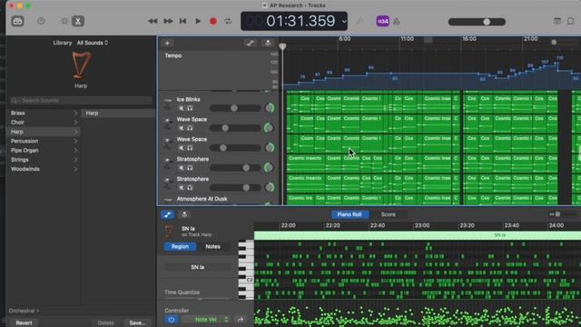This screenshot has height=327, width=581.
Task: Open the All Sounds dropdown in Library
Action: [93, 43]
